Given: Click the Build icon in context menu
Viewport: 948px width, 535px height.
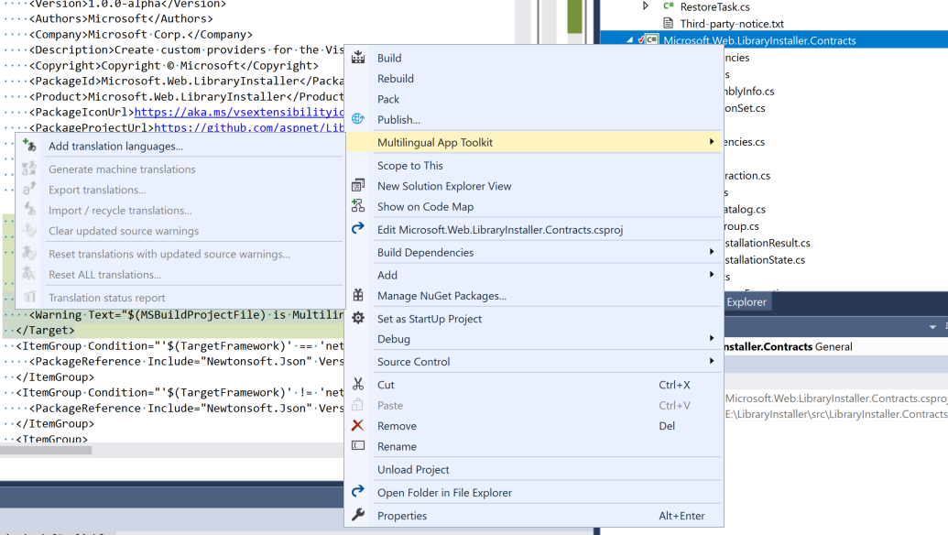Looking at the screenshot, I should [x=358, y=58].
